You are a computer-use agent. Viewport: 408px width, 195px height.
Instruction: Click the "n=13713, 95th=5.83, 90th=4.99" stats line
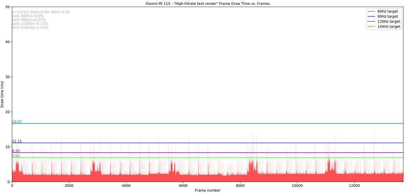coord(41,12)
